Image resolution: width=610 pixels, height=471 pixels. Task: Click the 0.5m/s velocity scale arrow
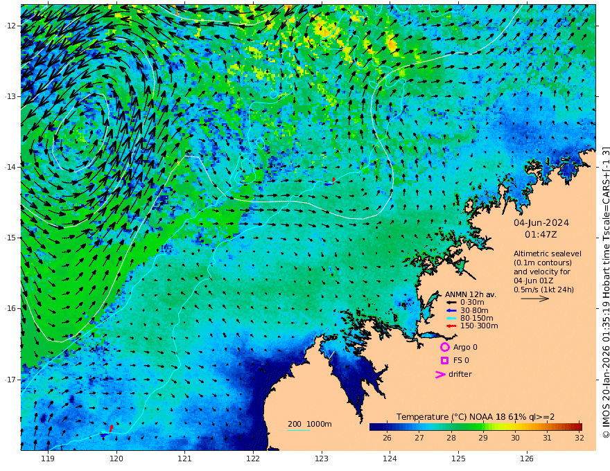pos(535,299)
